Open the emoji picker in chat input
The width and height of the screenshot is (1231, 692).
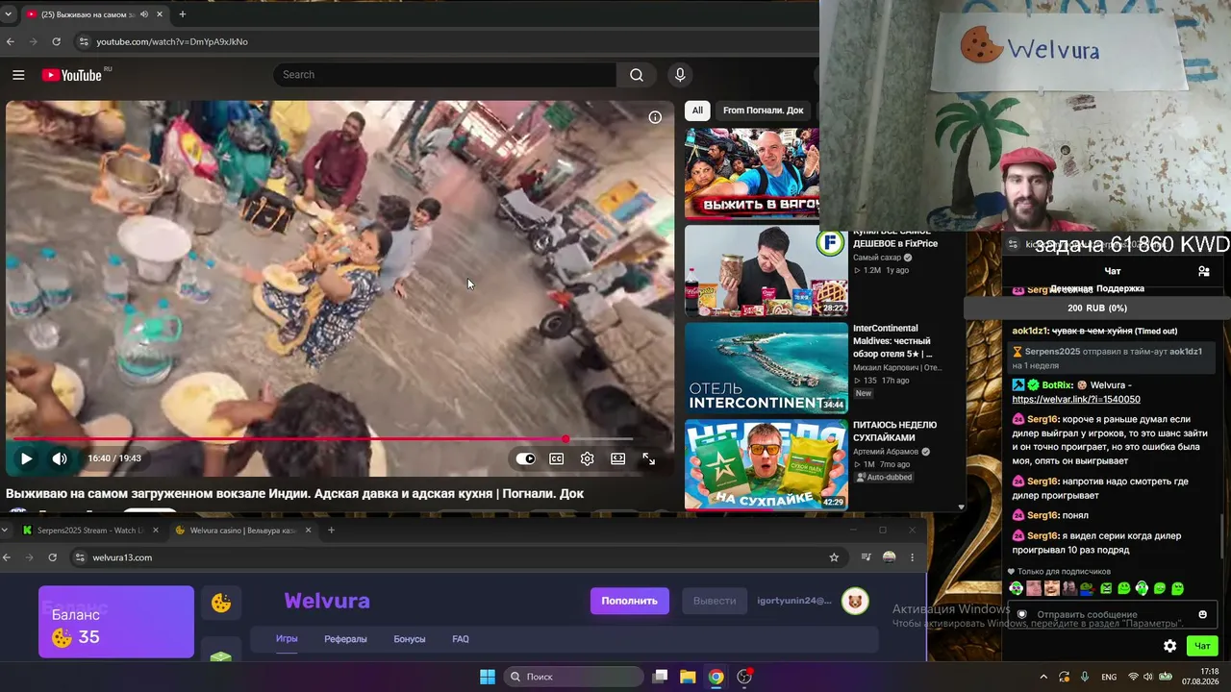pos(1202,614)
